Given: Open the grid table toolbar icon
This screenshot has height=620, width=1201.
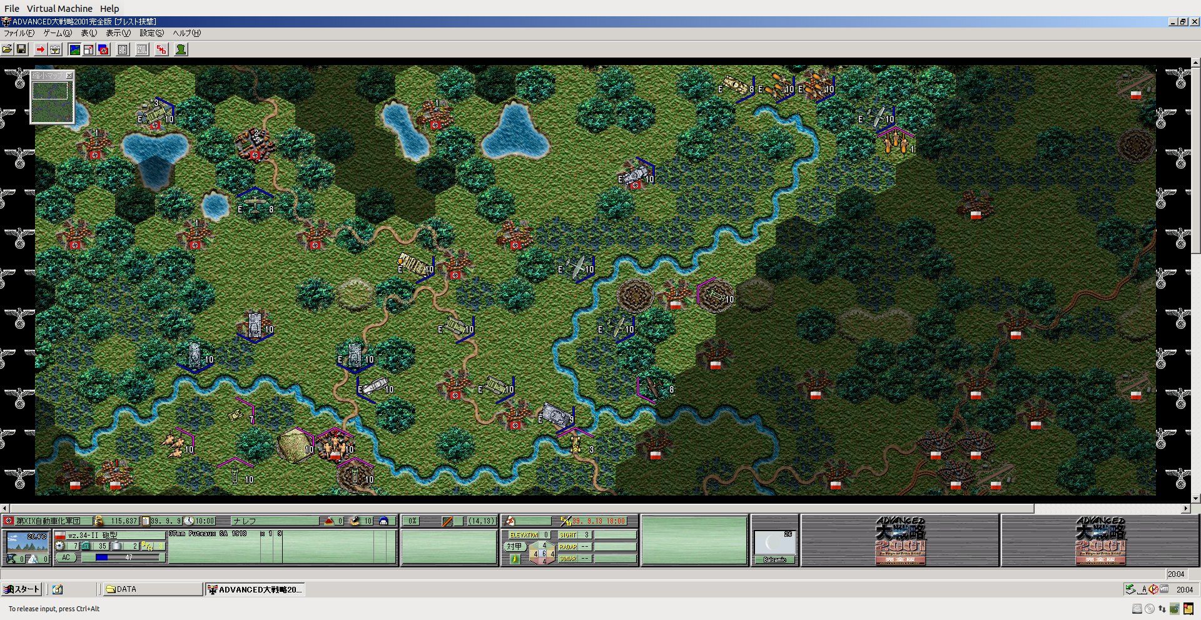Looking at the screenshot, I should 123,49.
